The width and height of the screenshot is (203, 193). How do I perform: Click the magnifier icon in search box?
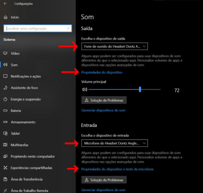point(68,28)
